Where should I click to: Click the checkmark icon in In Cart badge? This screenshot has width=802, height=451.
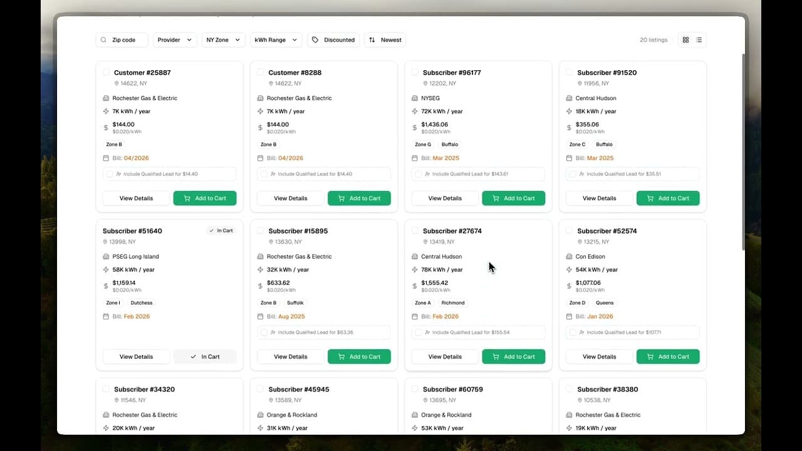coord(212,231)
